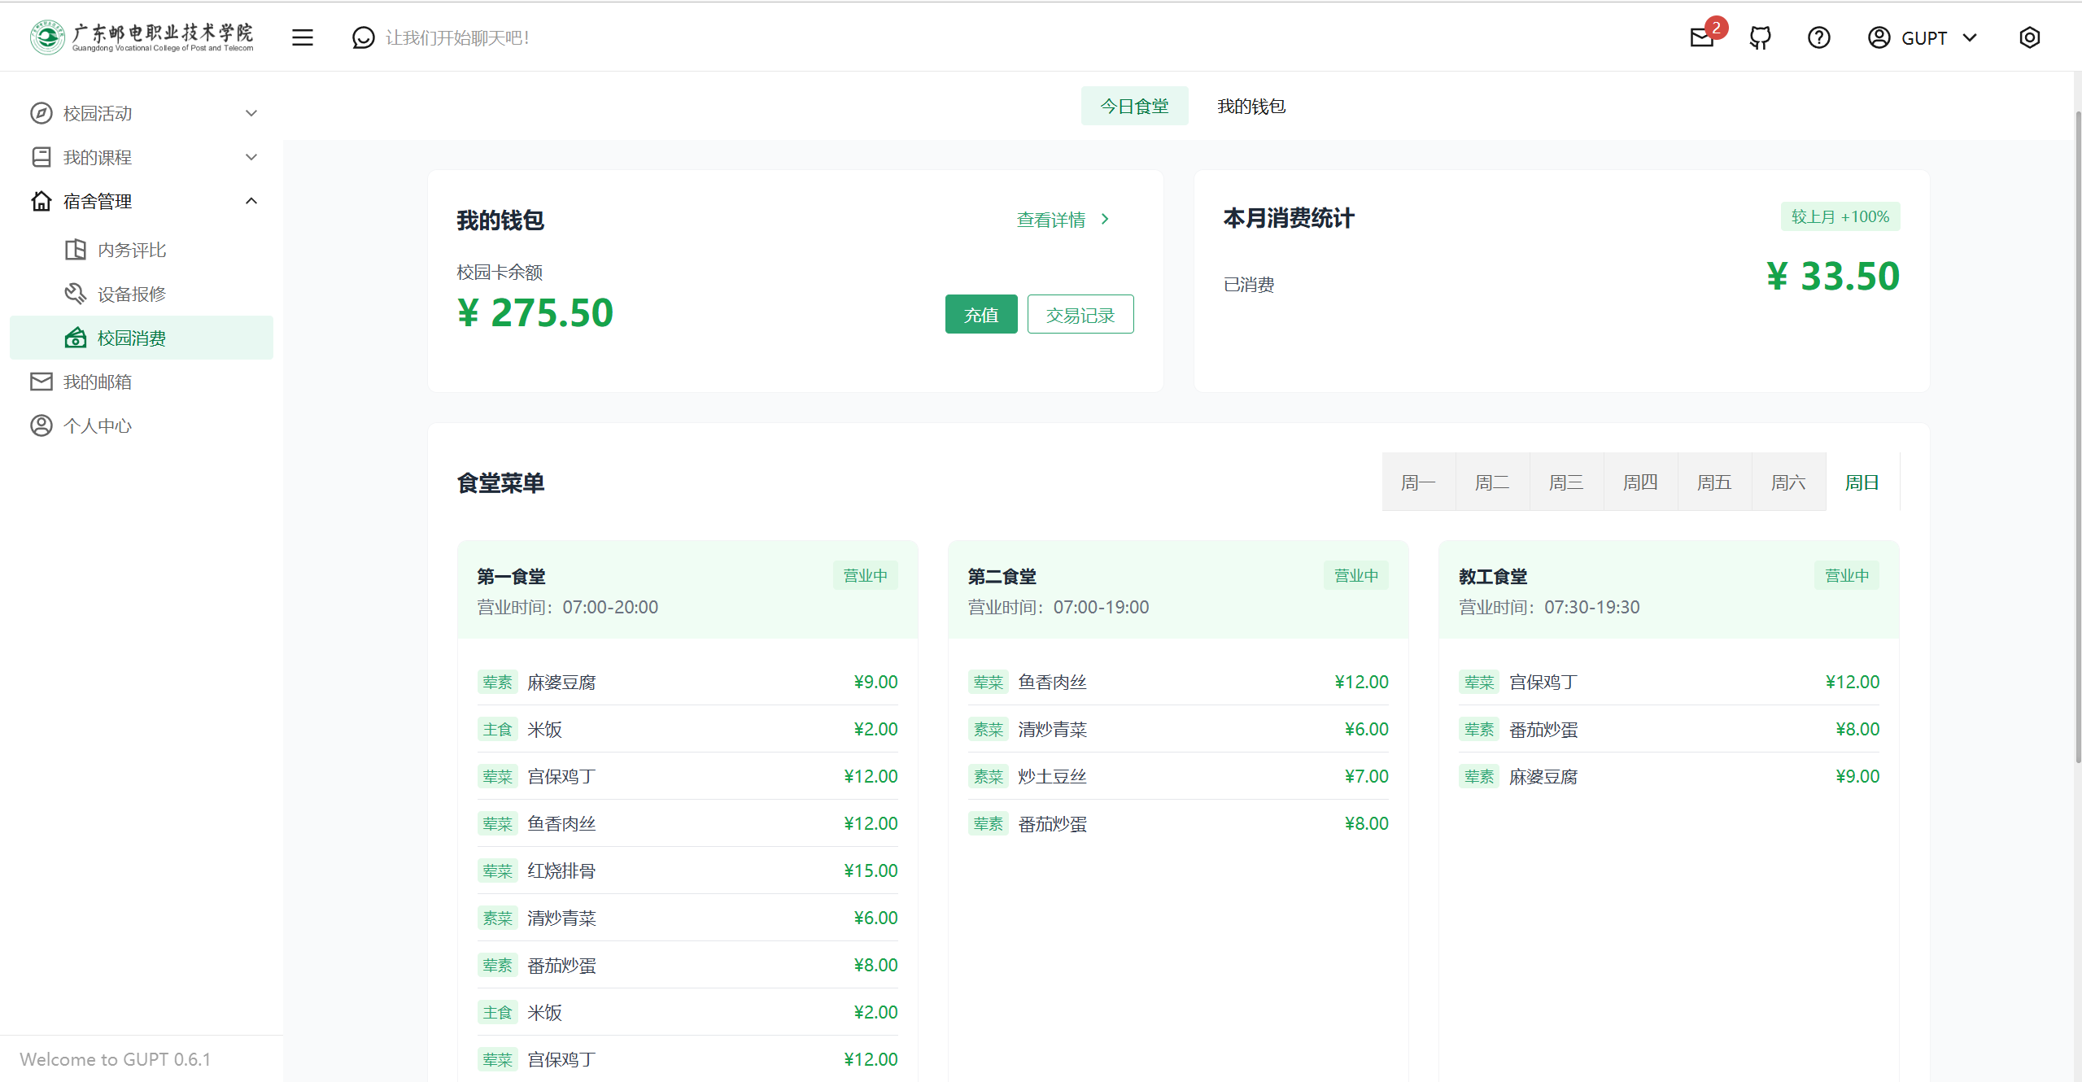Select the 周三 weekday tab

coord(1565,482)
